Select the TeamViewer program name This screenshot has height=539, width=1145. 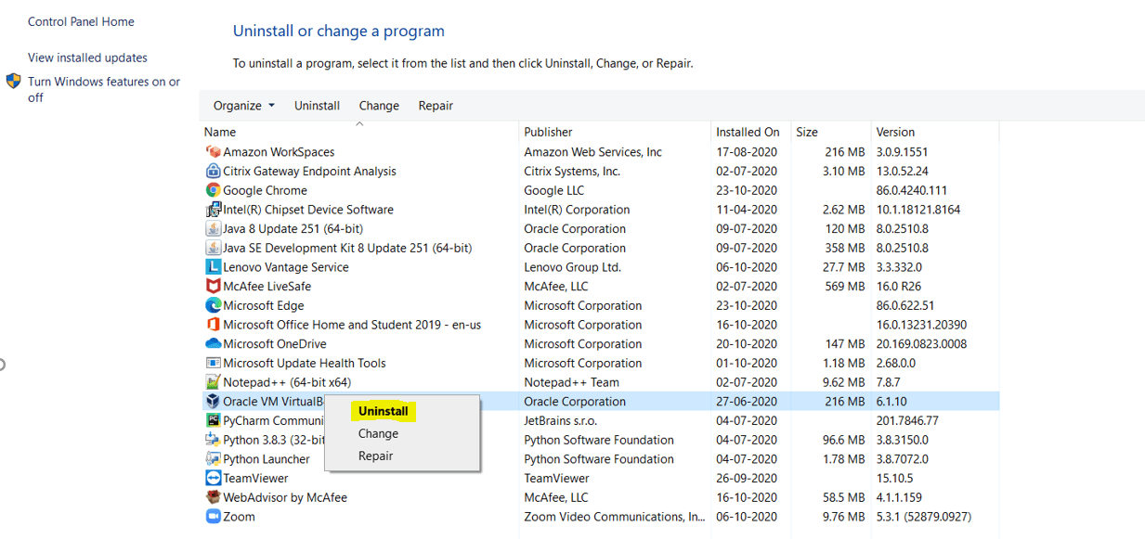click(255, 478)
